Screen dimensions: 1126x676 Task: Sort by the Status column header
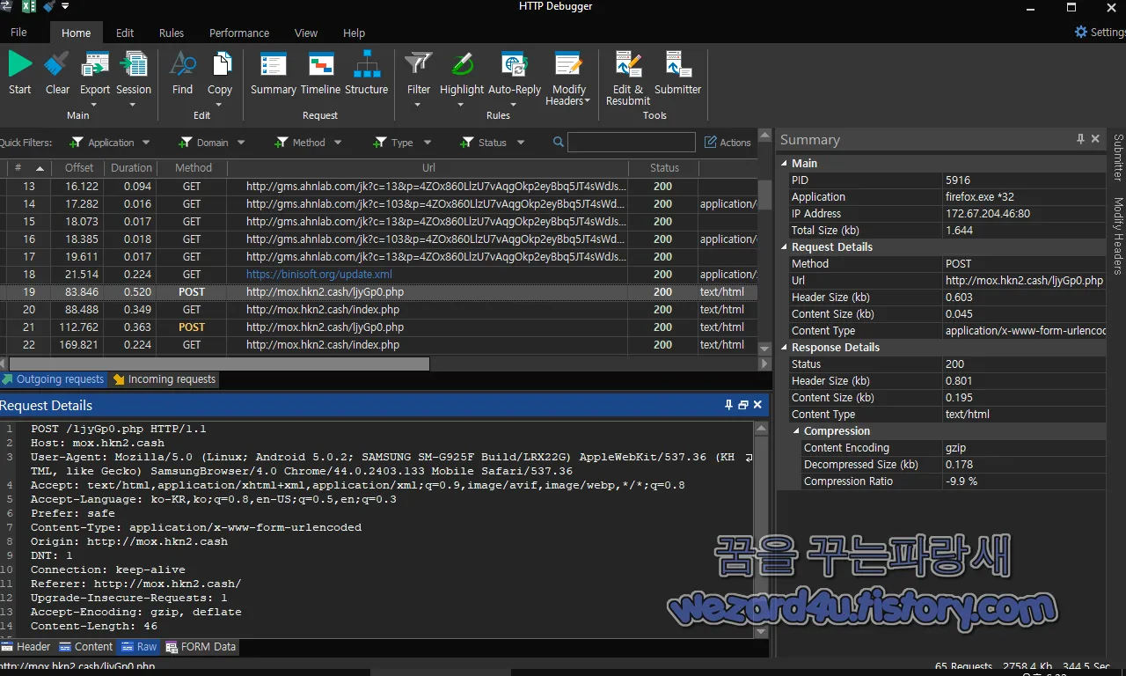pyautogui.click(x=664, y=168)
